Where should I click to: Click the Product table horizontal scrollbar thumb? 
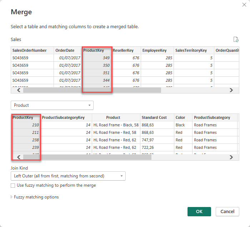tap(87, 157)
